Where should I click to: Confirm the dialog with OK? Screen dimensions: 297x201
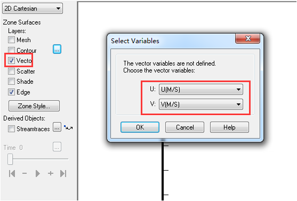tap(140, 127)
